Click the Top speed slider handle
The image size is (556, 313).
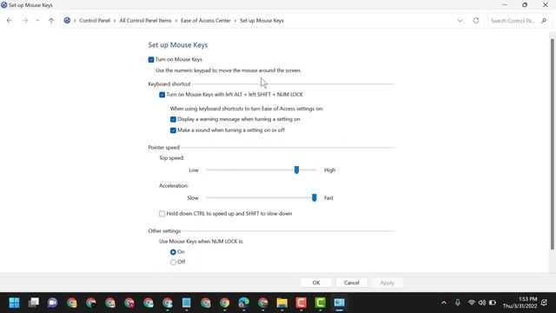click(x=296, y=170)
